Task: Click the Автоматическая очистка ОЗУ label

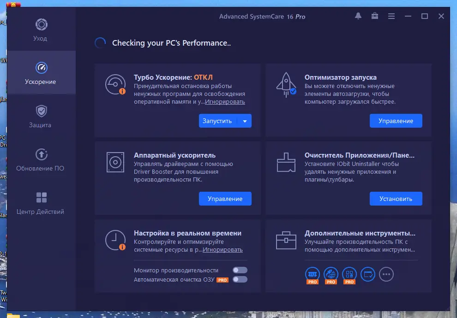Action: (x=174, y=280)
